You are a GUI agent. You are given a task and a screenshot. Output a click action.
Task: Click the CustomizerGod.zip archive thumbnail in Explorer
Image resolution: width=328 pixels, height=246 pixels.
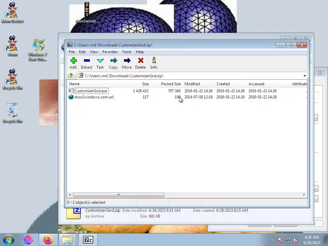click(73, 213)
